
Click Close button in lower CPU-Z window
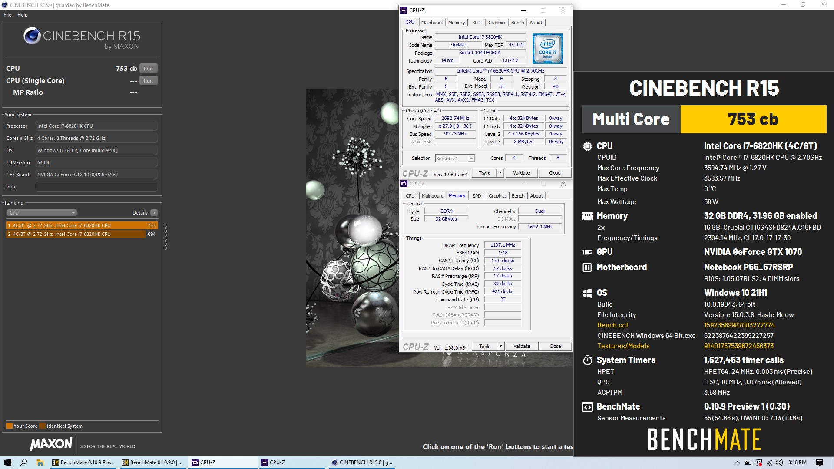click(x=555, y=346)
